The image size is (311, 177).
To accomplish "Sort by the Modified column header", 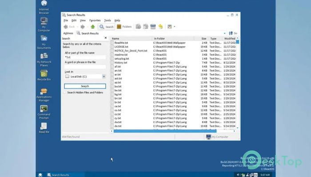I will pyautogui.click(x=229, y=38).
